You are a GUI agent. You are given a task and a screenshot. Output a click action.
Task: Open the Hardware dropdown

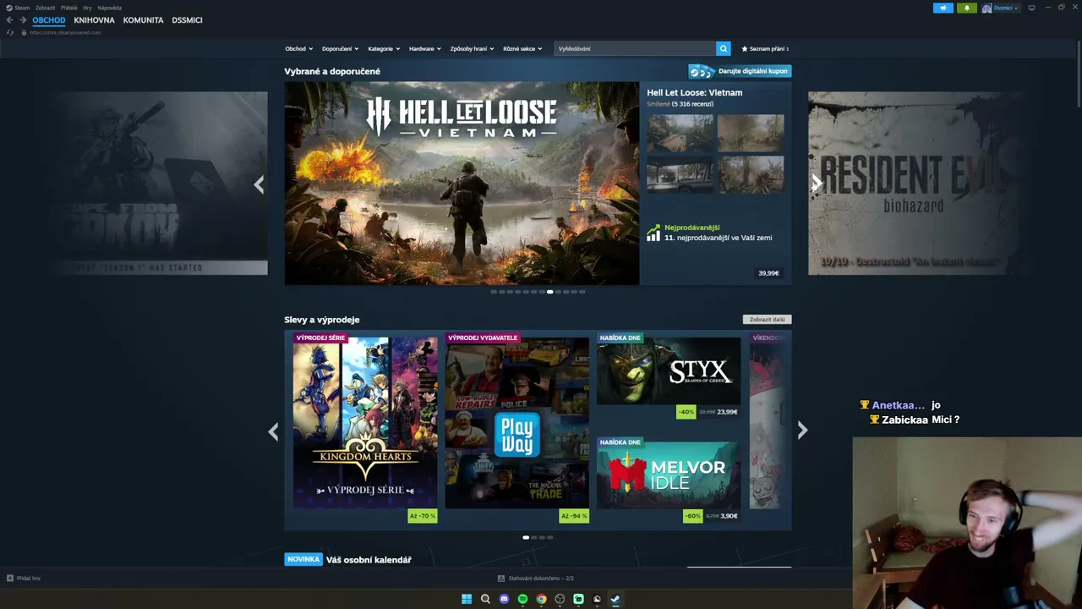(424, 49)
